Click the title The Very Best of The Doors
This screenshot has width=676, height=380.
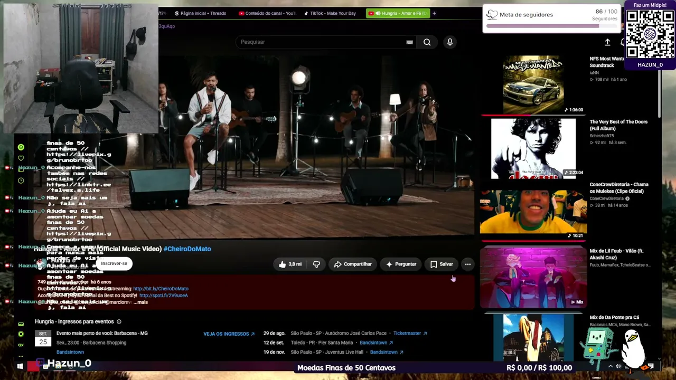618,125
